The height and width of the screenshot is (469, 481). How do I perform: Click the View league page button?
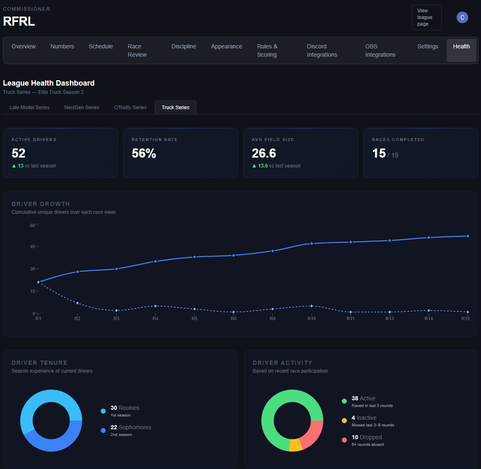click(427, 17)
